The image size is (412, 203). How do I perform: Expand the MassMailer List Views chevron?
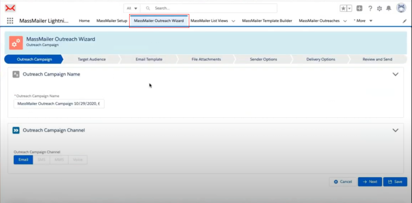[233, 21]
